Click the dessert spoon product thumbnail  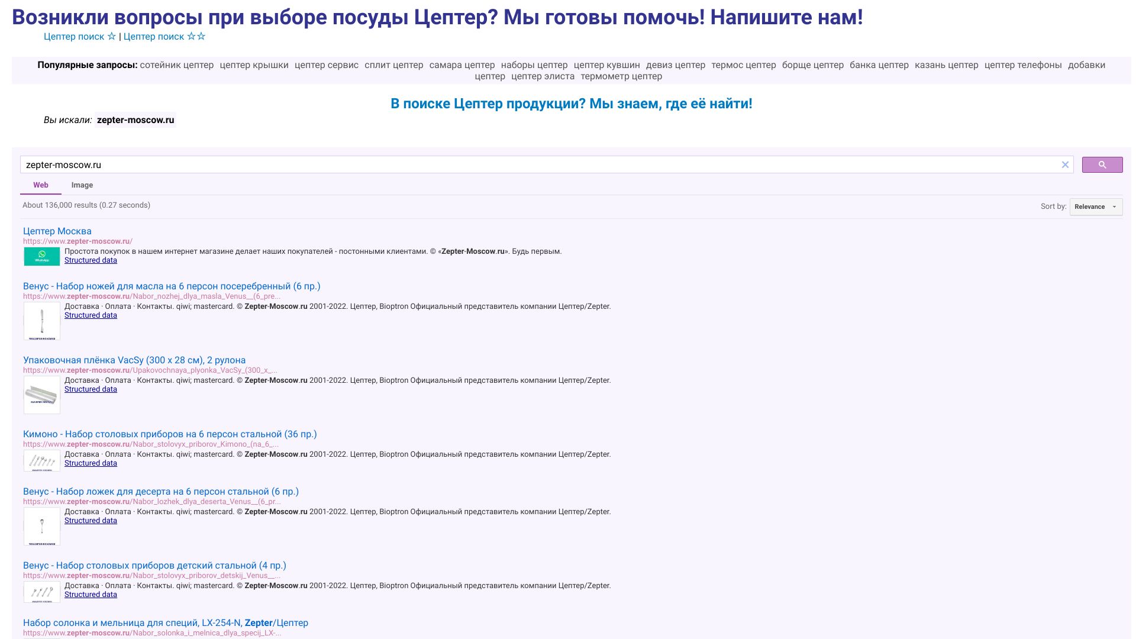(42, 527)
